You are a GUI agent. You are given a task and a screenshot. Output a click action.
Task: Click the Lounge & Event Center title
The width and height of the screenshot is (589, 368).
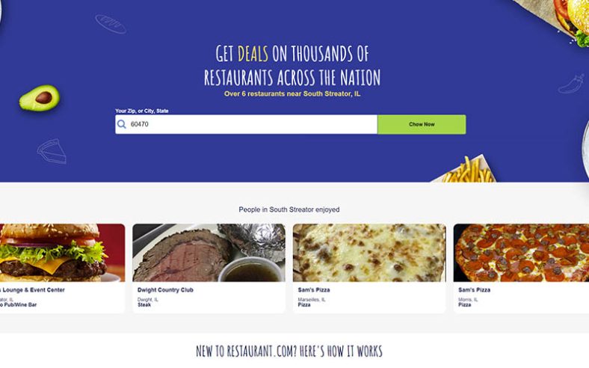tap(32, 289)
